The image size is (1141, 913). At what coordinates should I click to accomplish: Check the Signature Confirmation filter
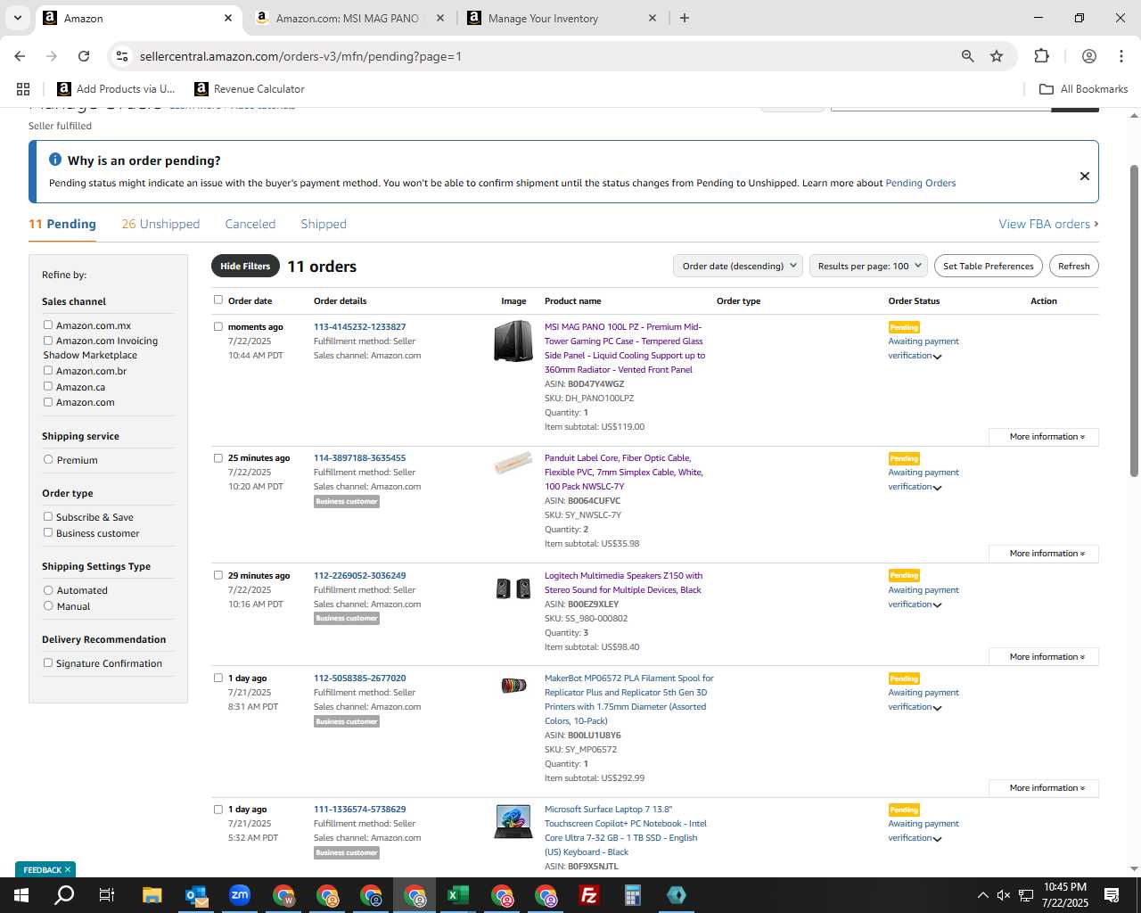tap(48, 662)
